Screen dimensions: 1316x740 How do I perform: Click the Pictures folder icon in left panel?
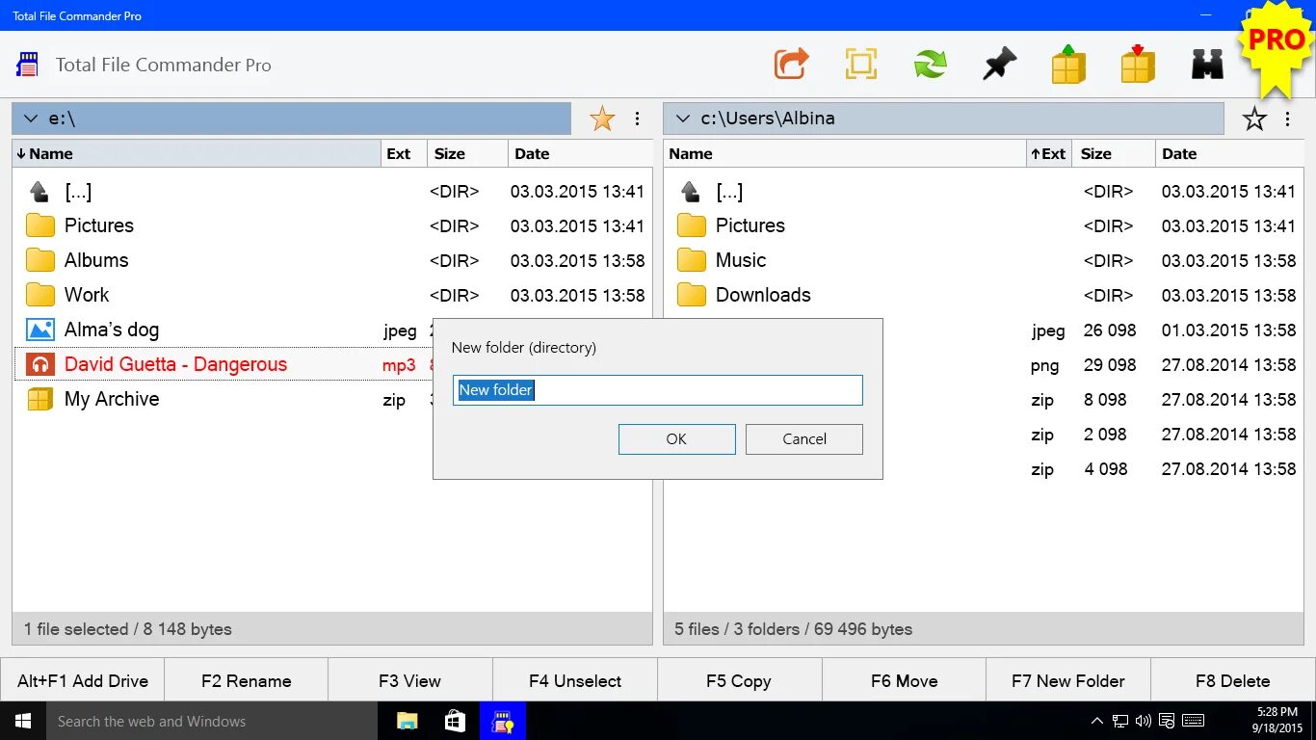[x=39, y=225]
